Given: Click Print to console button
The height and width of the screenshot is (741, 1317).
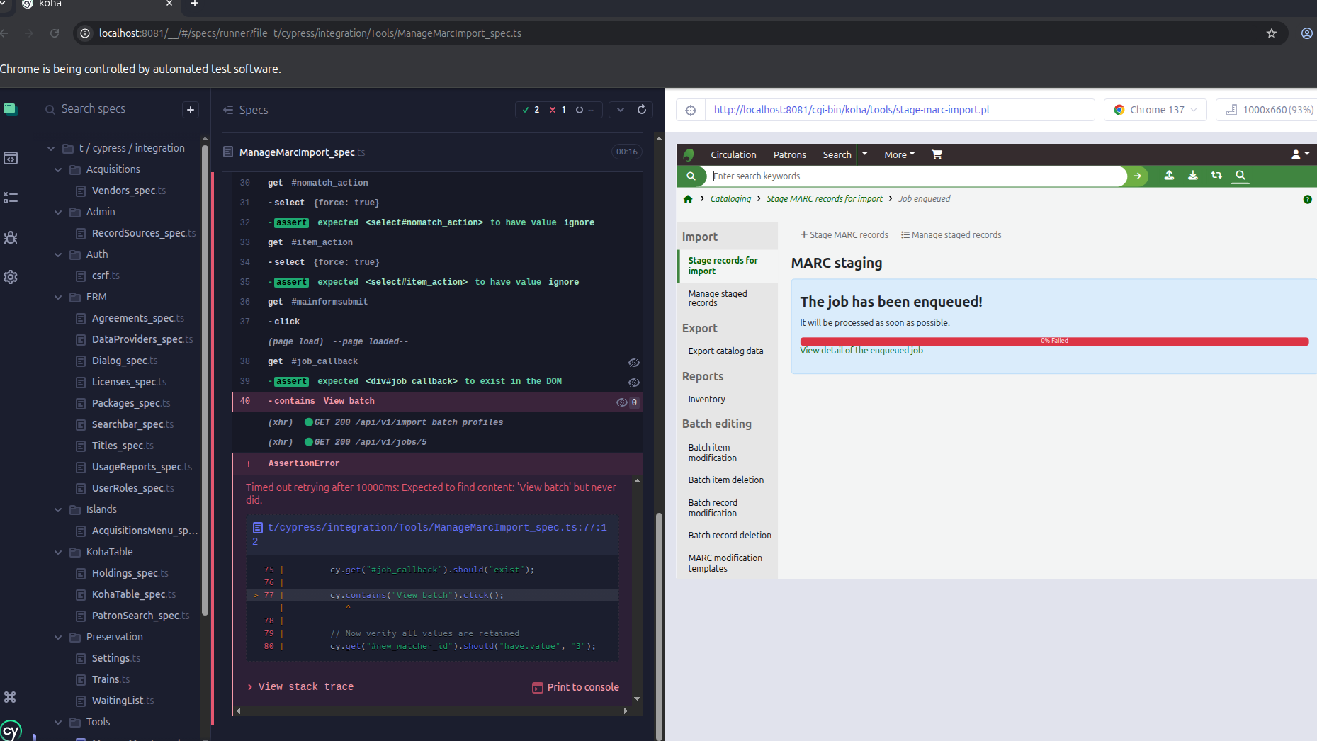Looking at the screenshot, I should [575, 687].
